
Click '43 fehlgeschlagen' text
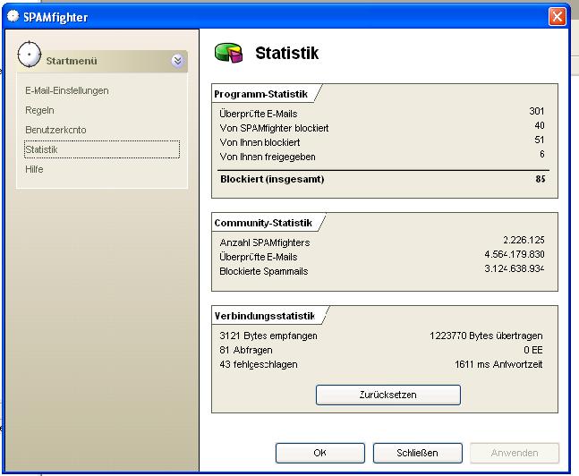pos(259,364)
